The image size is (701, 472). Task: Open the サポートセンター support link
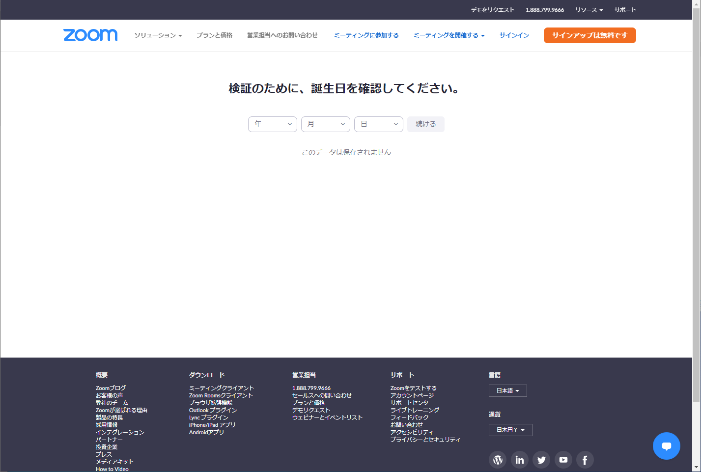[x=412, y=403]
